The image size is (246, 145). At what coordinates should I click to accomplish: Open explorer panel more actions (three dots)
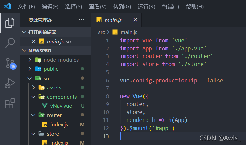82,20
